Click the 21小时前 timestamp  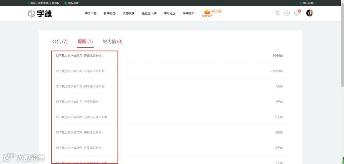[277, 71]
